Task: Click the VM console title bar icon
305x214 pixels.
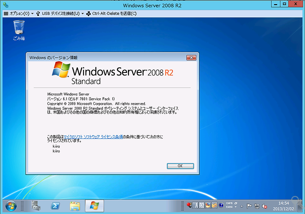Action: pyautogui.click(x=6, y=5)
